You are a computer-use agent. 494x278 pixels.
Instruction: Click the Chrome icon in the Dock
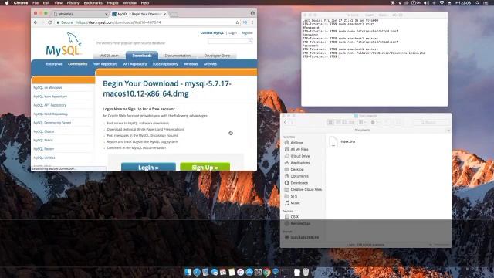(x=267, y=272)
